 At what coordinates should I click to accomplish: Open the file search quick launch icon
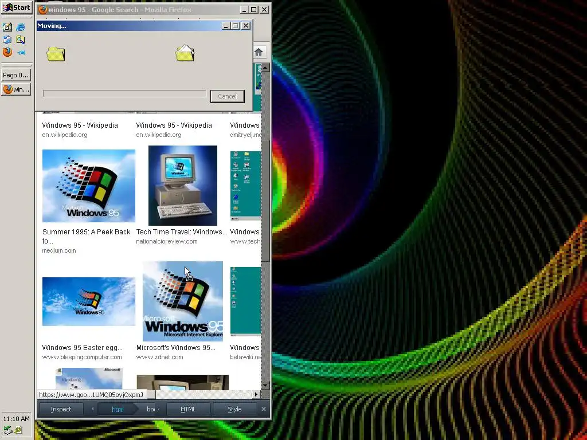(21, 40)
